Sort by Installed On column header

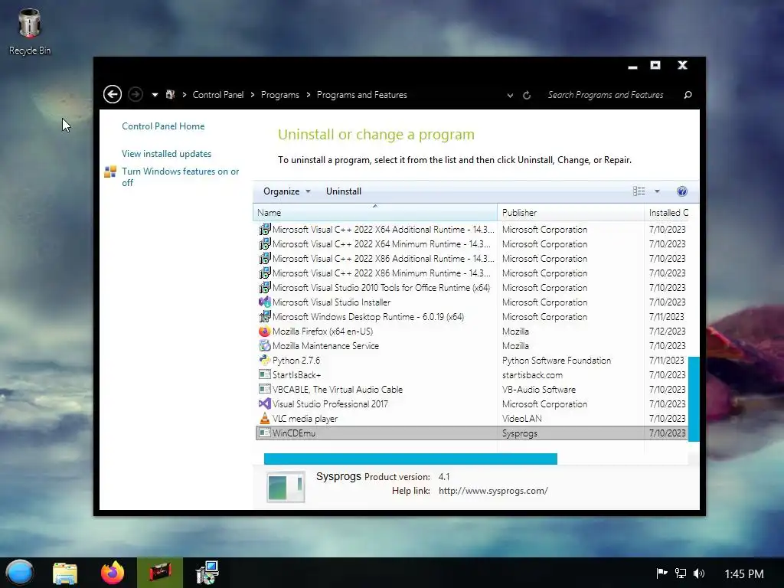(668, 213)
